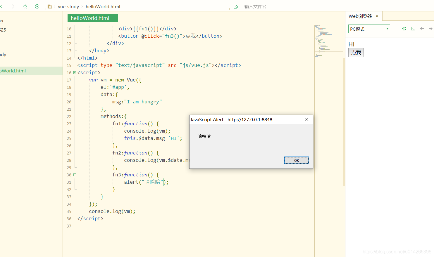Click the alert("哈哈哈") code line
434x257 pixels.
[x=146, y=182]
